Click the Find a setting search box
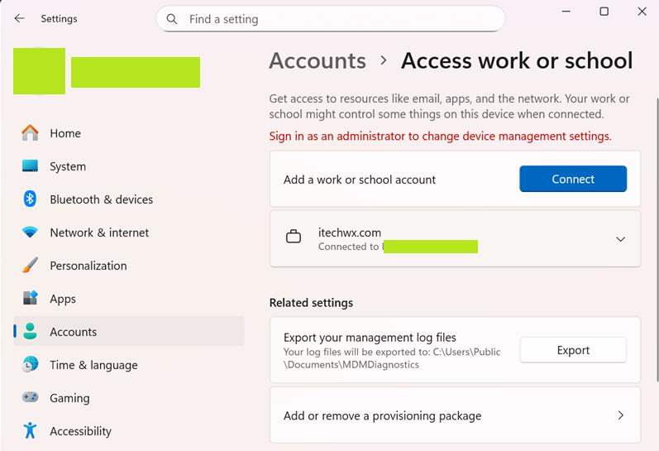The width and height of the screenshot is (659, 451). [331, 19]
